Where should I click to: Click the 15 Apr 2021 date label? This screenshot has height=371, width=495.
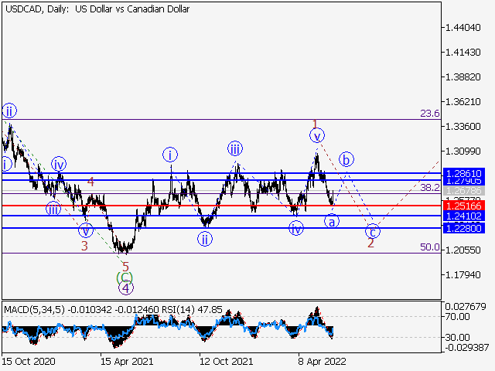[x=127, y=361]
